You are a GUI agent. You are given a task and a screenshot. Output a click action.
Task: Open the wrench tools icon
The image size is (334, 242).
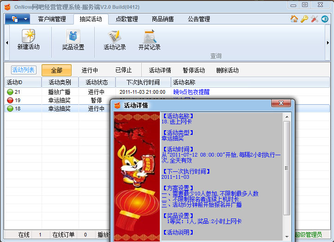pyautogui.click(x=315, y=19)
